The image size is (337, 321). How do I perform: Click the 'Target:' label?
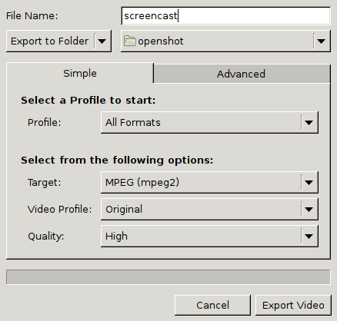click(45, 183)
